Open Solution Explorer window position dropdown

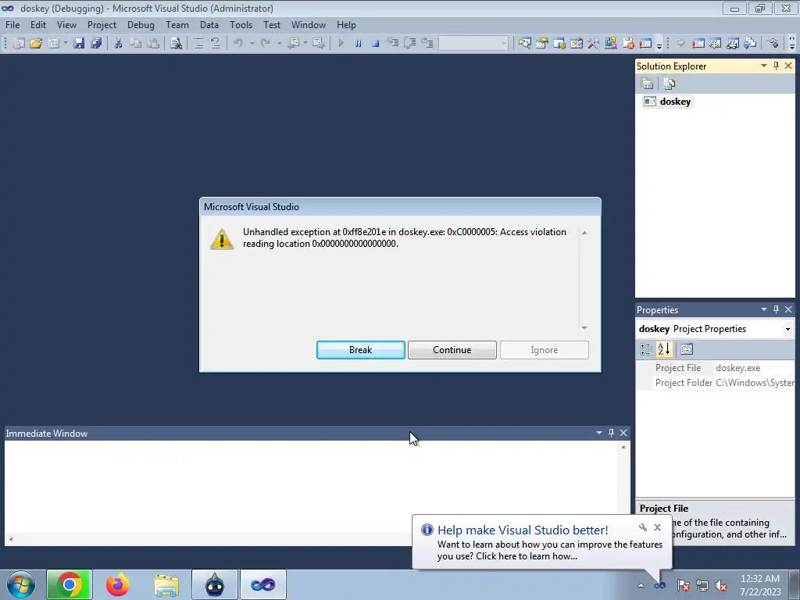pos(764,66)
